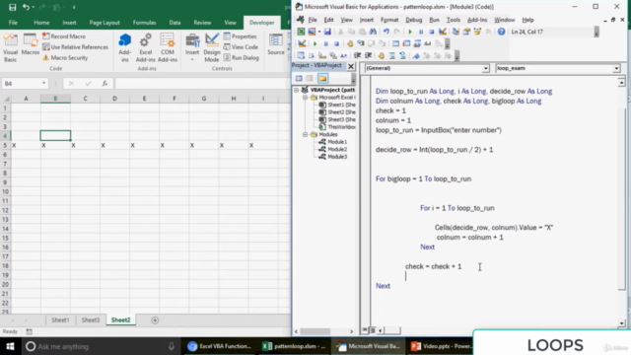Open the Properties Window icon in VBA toolbar

click(466, 32)
